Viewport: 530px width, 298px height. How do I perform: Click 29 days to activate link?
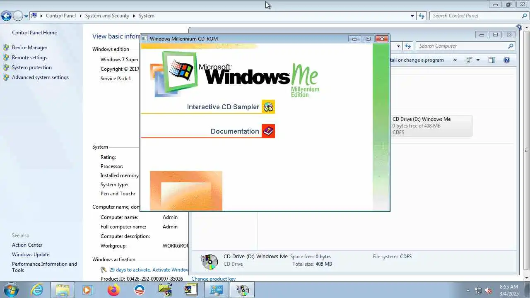coord(149,269)
